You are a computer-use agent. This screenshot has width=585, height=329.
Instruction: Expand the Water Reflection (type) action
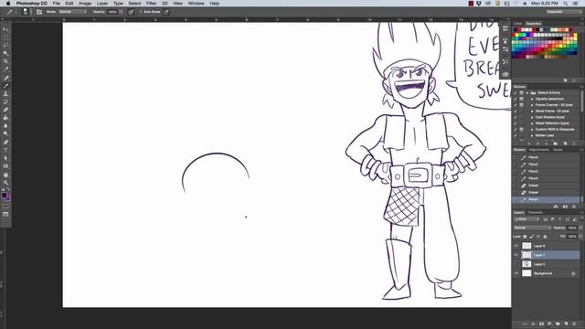pyautogui.click(x=532, y=123)
